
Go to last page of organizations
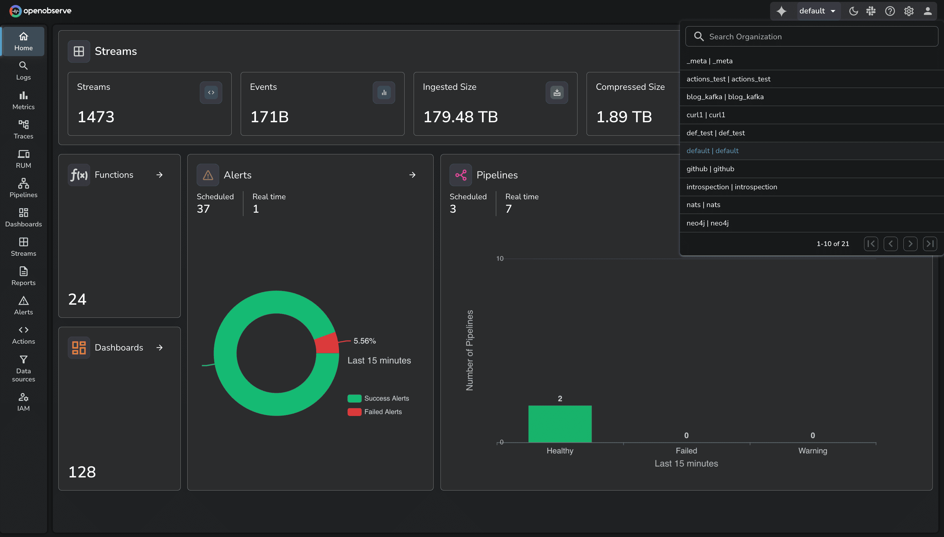point(930,244)
